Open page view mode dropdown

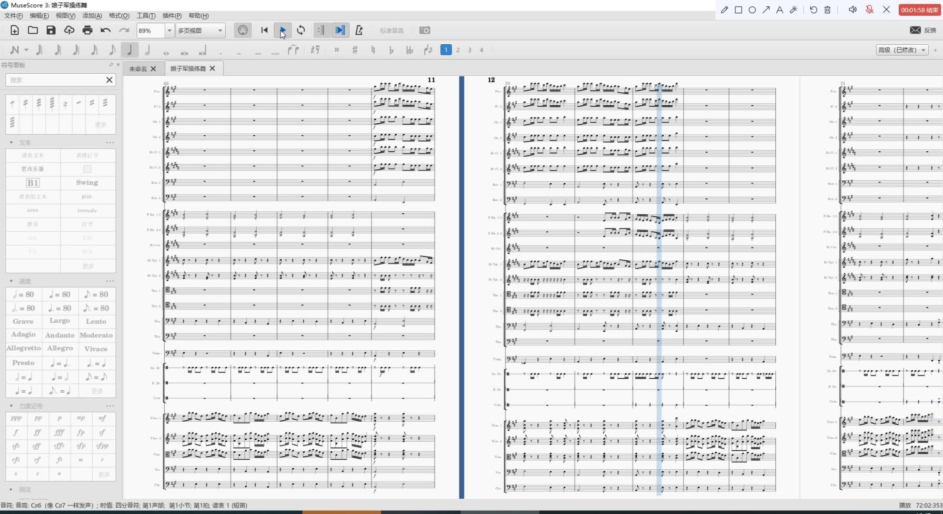(200, 30)
